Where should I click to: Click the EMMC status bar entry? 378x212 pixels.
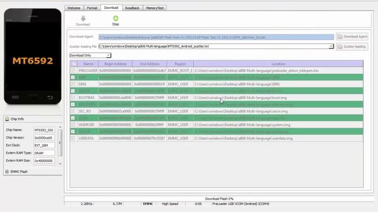point(148,204)
